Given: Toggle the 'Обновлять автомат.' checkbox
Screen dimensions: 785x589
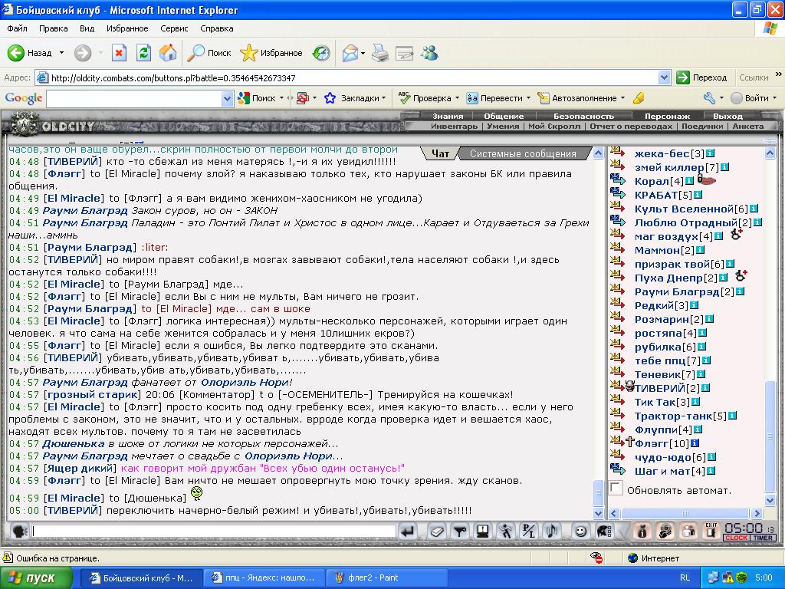Looking at the screenshot, I should (x=616, y=488).
